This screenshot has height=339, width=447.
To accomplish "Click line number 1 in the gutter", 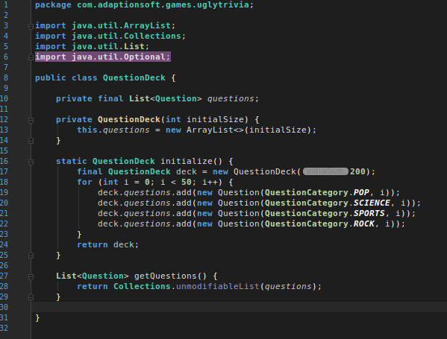I will 6,4.
